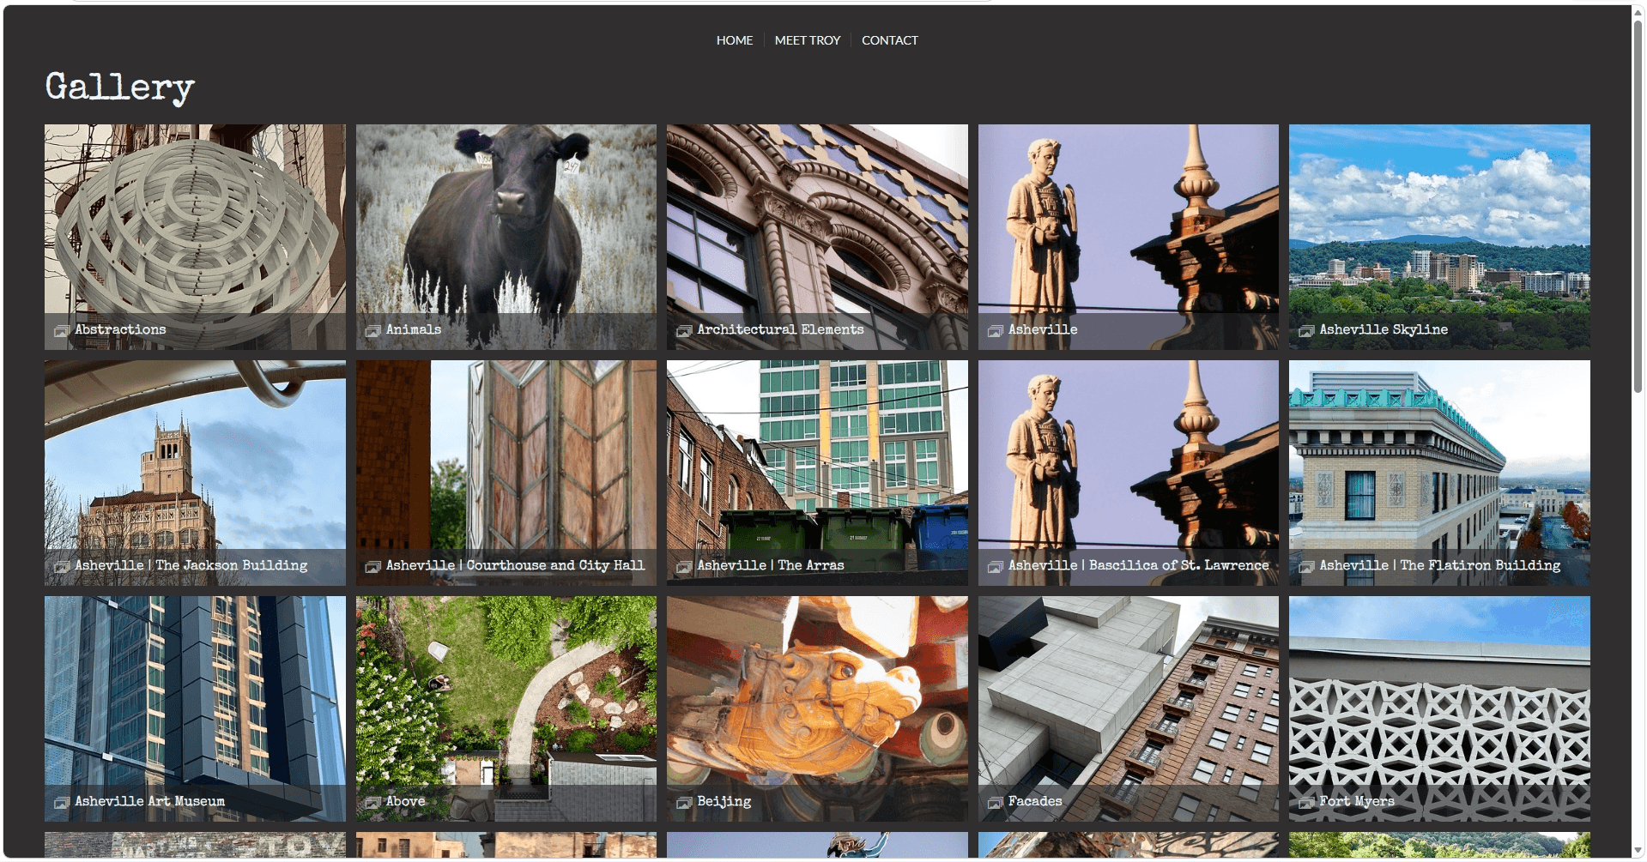This screenshot has height=862, width=1647.
Task: Click the 'Animals' caption link
Action: (x=414, y=329)
